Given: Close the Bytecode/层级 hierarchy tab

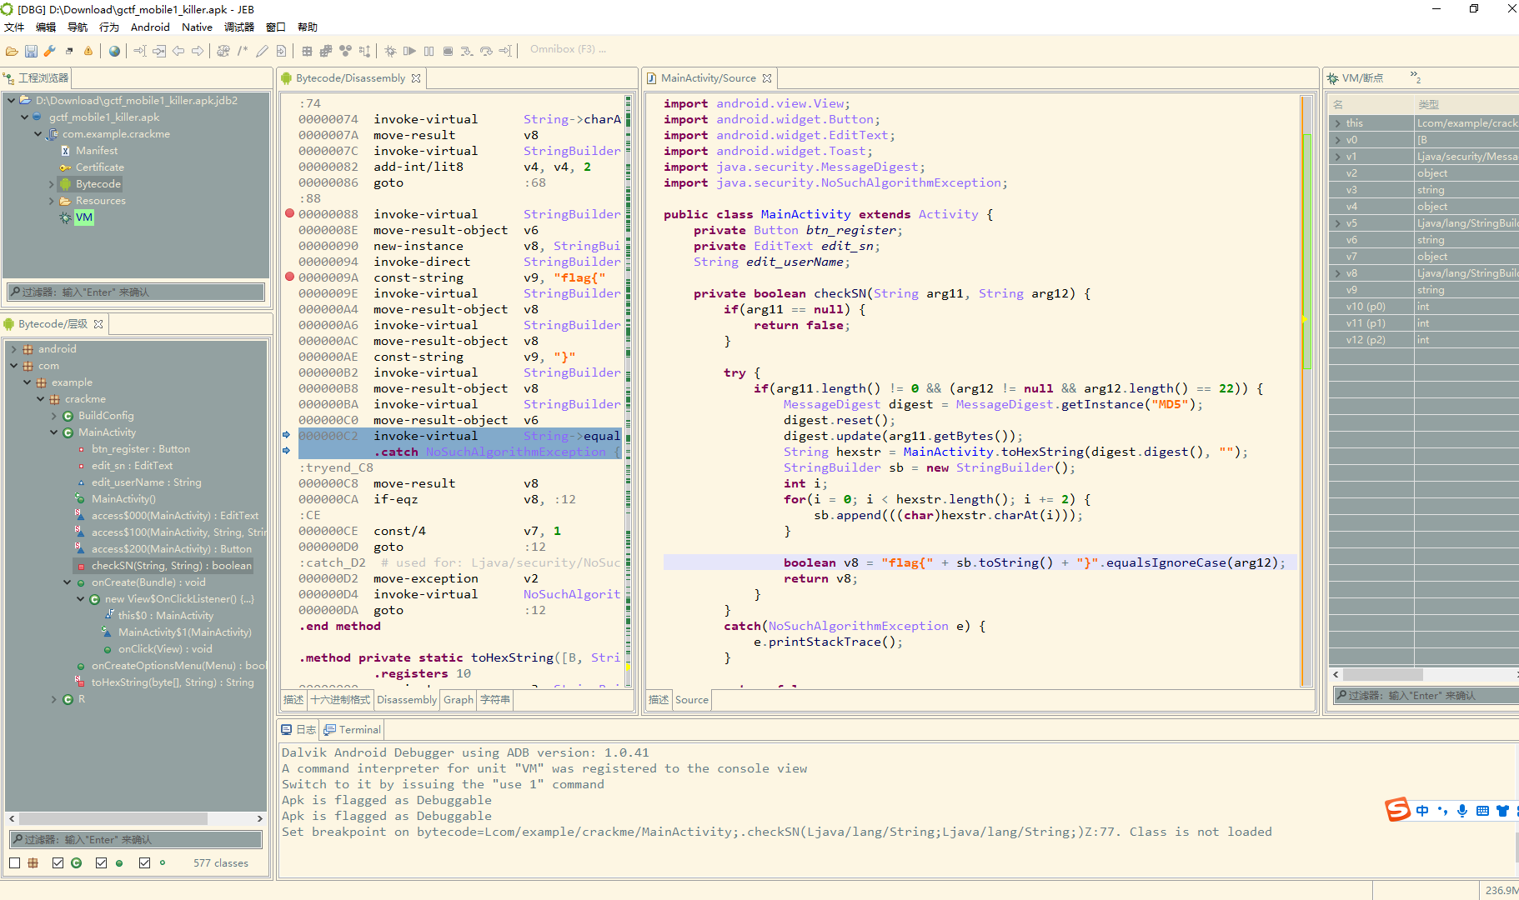Looking at the screenshot, I should [x=98, y=324].
